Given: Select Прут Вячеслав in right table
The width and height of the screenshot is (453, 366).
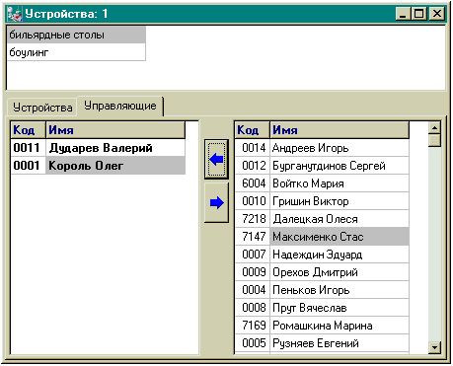Looking at the screenshot, I should (x=340, y=308).
